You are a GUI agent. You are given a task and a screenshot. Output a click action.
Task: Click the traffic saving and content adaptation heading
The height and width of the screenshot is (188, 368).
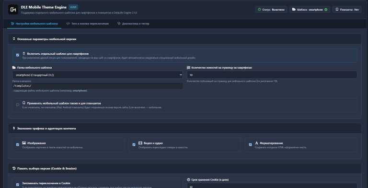(46, 129)
